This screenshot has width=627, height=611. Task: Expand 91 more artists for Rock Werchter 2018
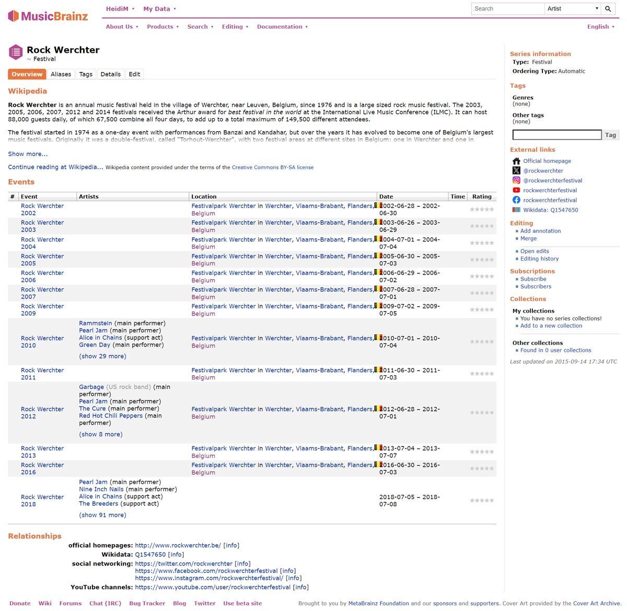pos(102,515)
